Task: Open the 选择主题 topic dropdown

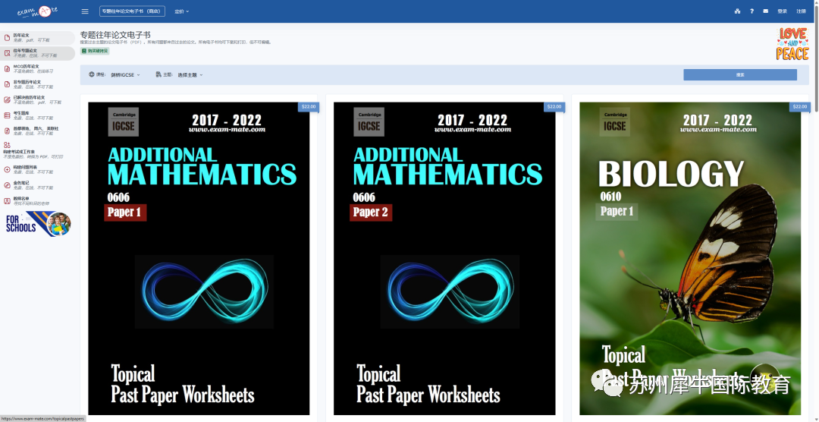Action: 190,75
